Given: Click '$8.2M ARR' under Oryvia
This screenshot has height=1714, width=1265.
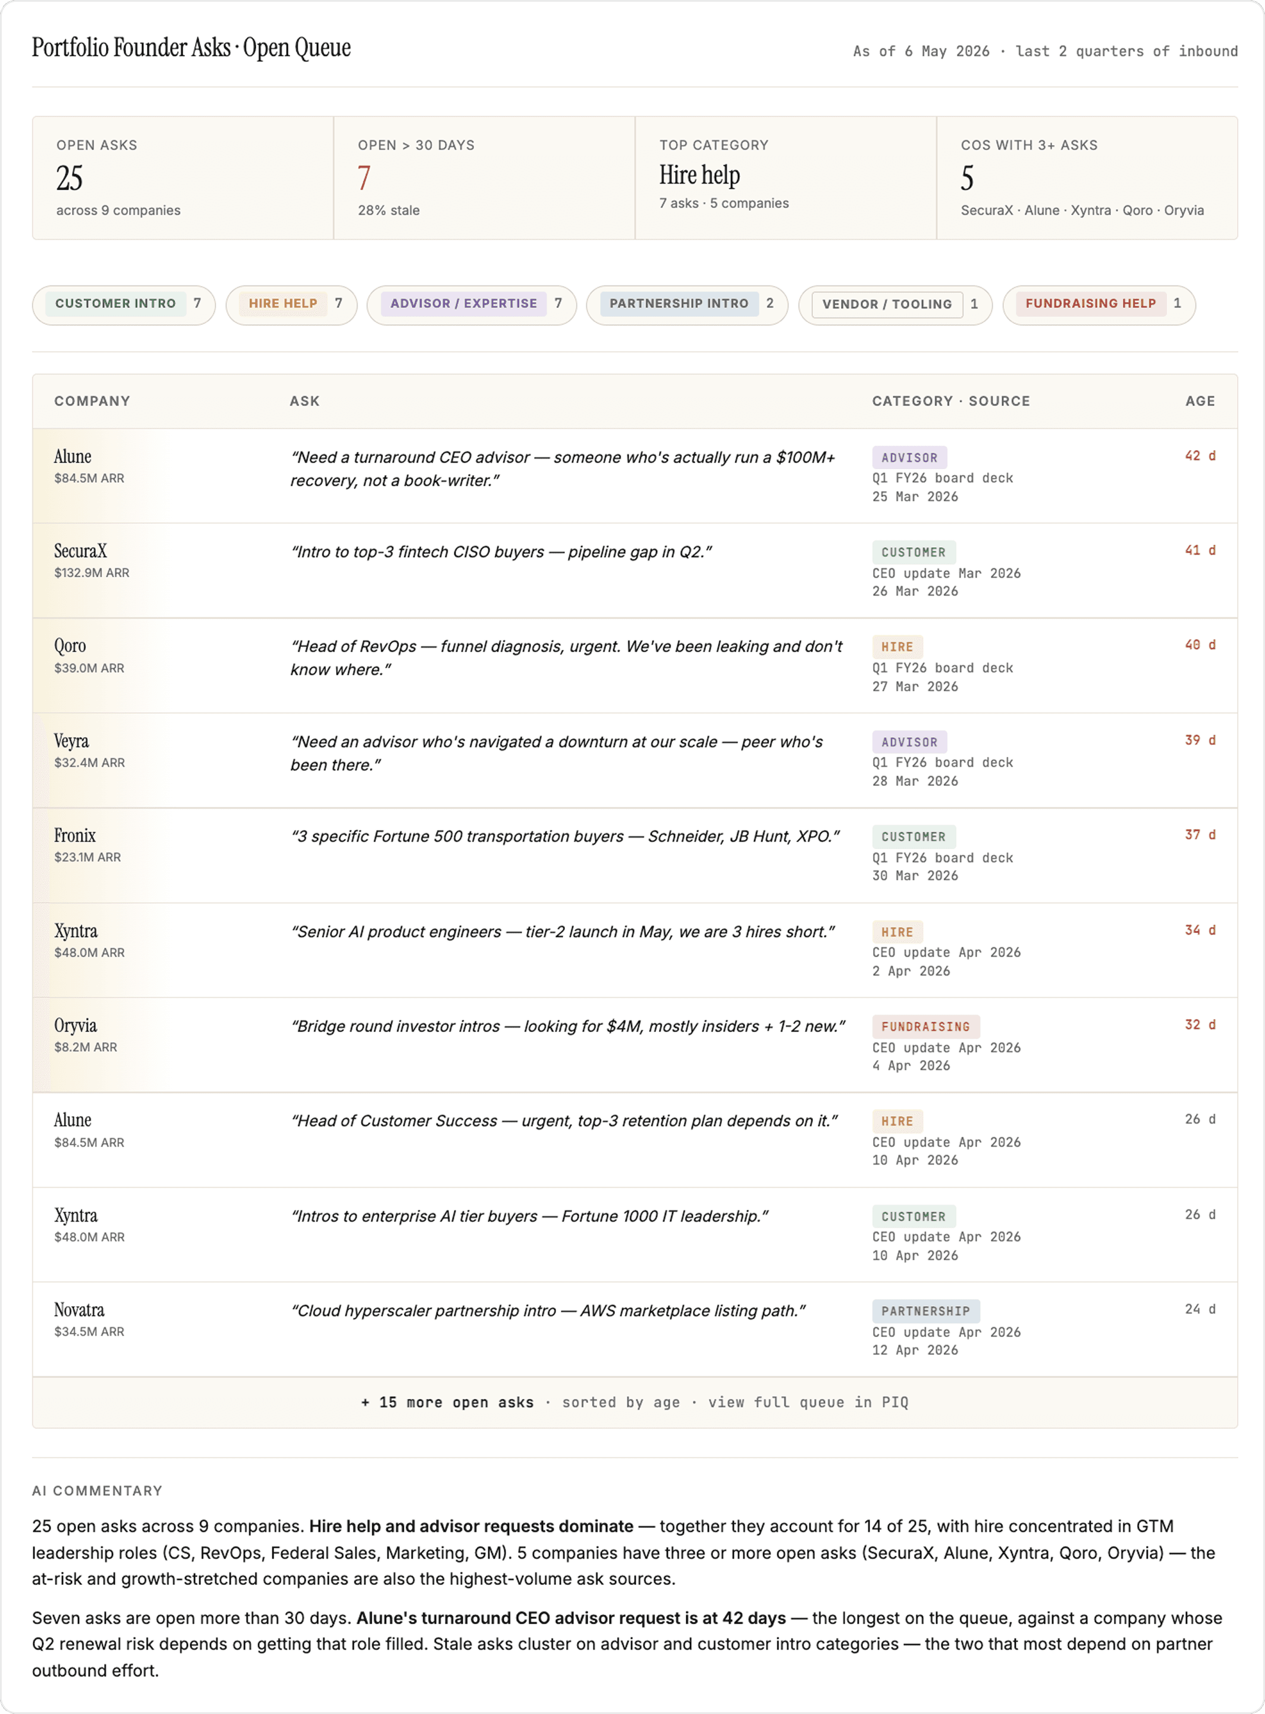Looking at the screenshot, I should (85, 1047).
